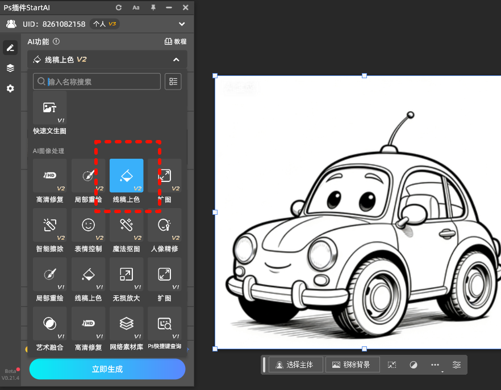
Task: Open the 网络素材库 tool
Action: (126, 324)
